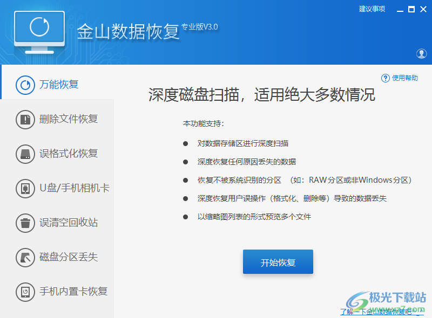Select the 万能恢复 tab label
Image resolution: width=432 pixels, height=318 pixels.
click(x=59, y=85)
